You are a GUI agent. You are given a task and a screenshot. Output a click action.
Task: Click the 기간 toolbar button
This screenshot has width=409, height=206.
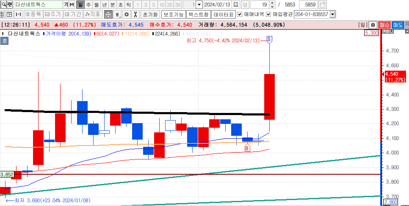(x=73, y=14)
